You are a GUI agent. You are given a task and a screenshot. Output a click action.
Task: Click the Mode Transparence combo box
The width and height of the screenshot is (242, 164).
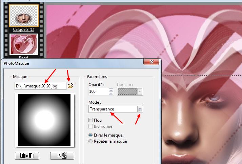tap(116, 109)
